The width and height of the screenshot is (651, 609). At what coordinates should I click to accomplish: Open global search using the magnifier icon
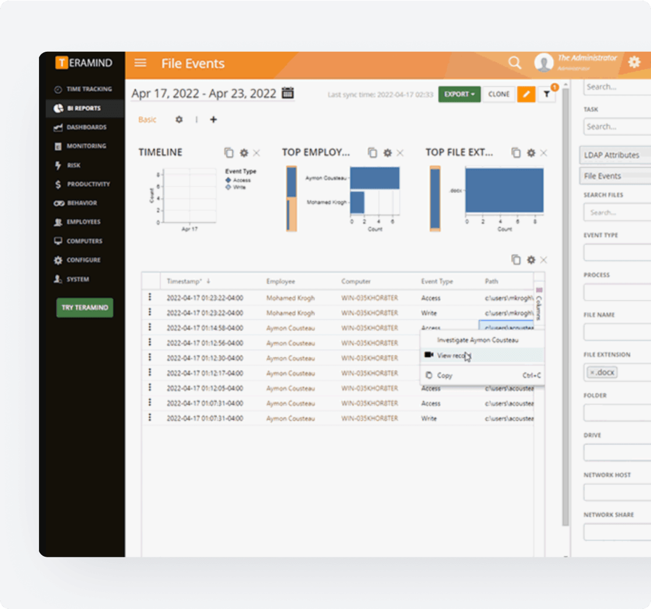click(514, 62)
